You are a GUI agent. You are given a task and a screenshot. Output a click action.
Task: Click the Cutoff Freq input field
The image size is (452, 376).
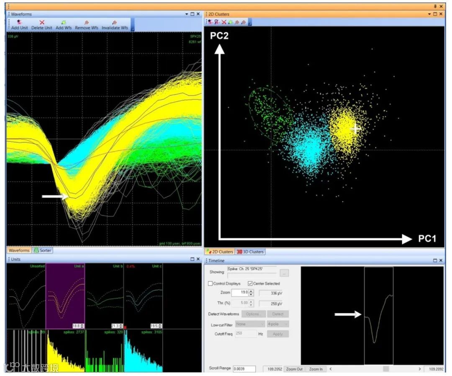coord(246,333)
